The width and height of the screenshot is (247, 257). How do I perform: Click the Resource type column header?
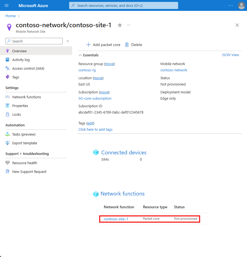155,207
